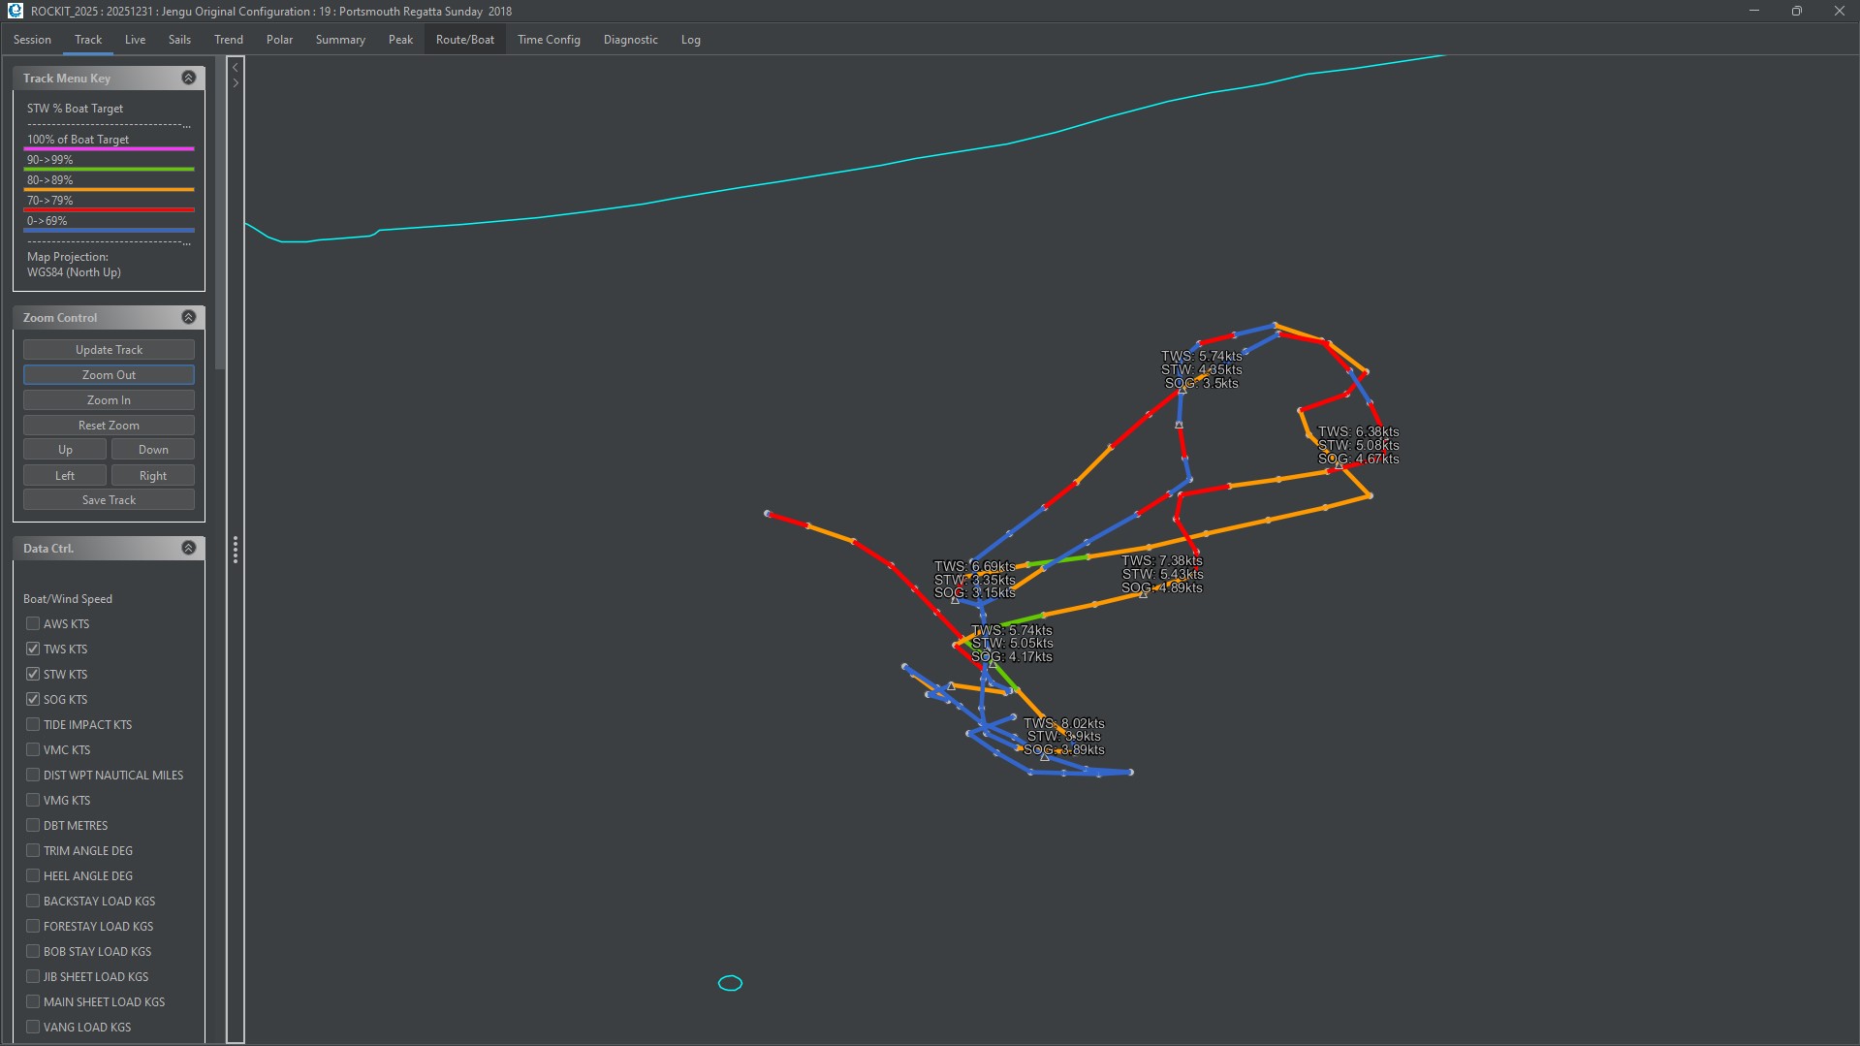Uncheck the SOG KTS checkbox
The image size is (1860, 1046).
click(33, 699)
